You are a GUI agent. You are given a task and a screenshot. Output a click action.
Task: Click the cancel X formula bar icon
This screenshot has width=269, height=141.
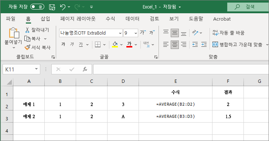[x=58, y=69]
